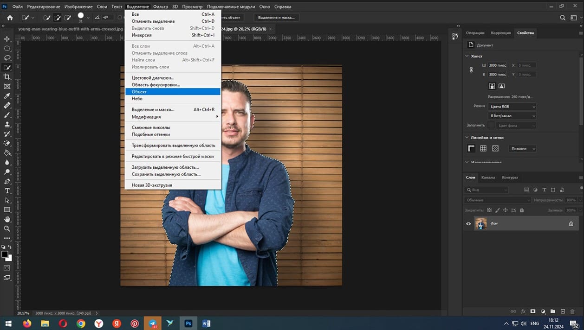Click the link layers icon

coord(513,311)
